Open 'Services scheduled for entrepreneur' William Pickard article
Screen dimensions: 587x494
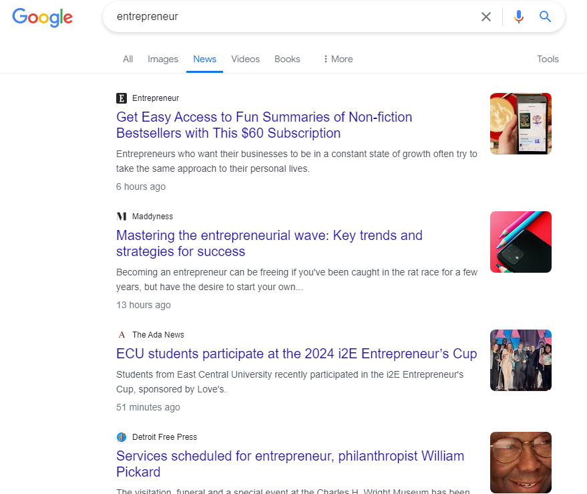coord(290,464)
